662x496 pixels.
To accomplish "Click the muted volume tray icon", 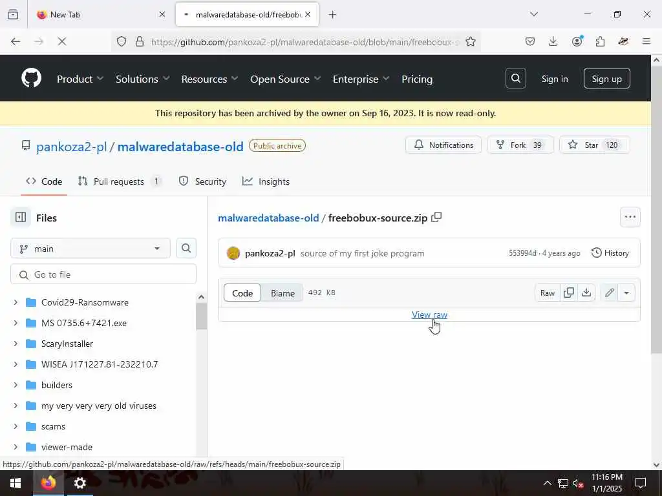I will pyautogui.click(x=578, y=483).
